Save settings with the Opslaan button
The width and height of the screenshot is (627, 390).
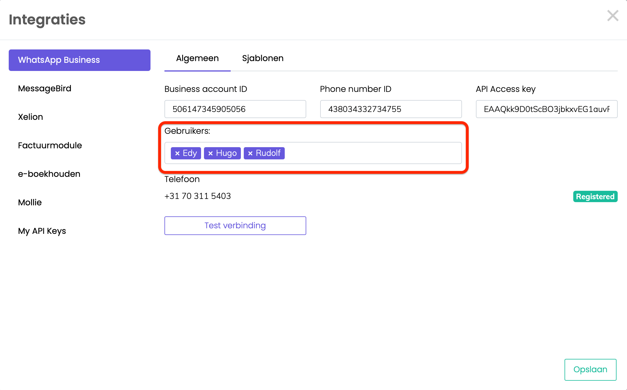click(x=590, y=369)
